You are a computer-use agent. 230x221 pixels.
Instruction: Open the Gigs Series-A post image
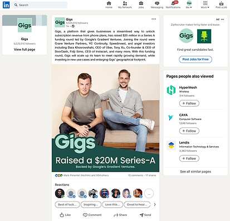point(105,118)
